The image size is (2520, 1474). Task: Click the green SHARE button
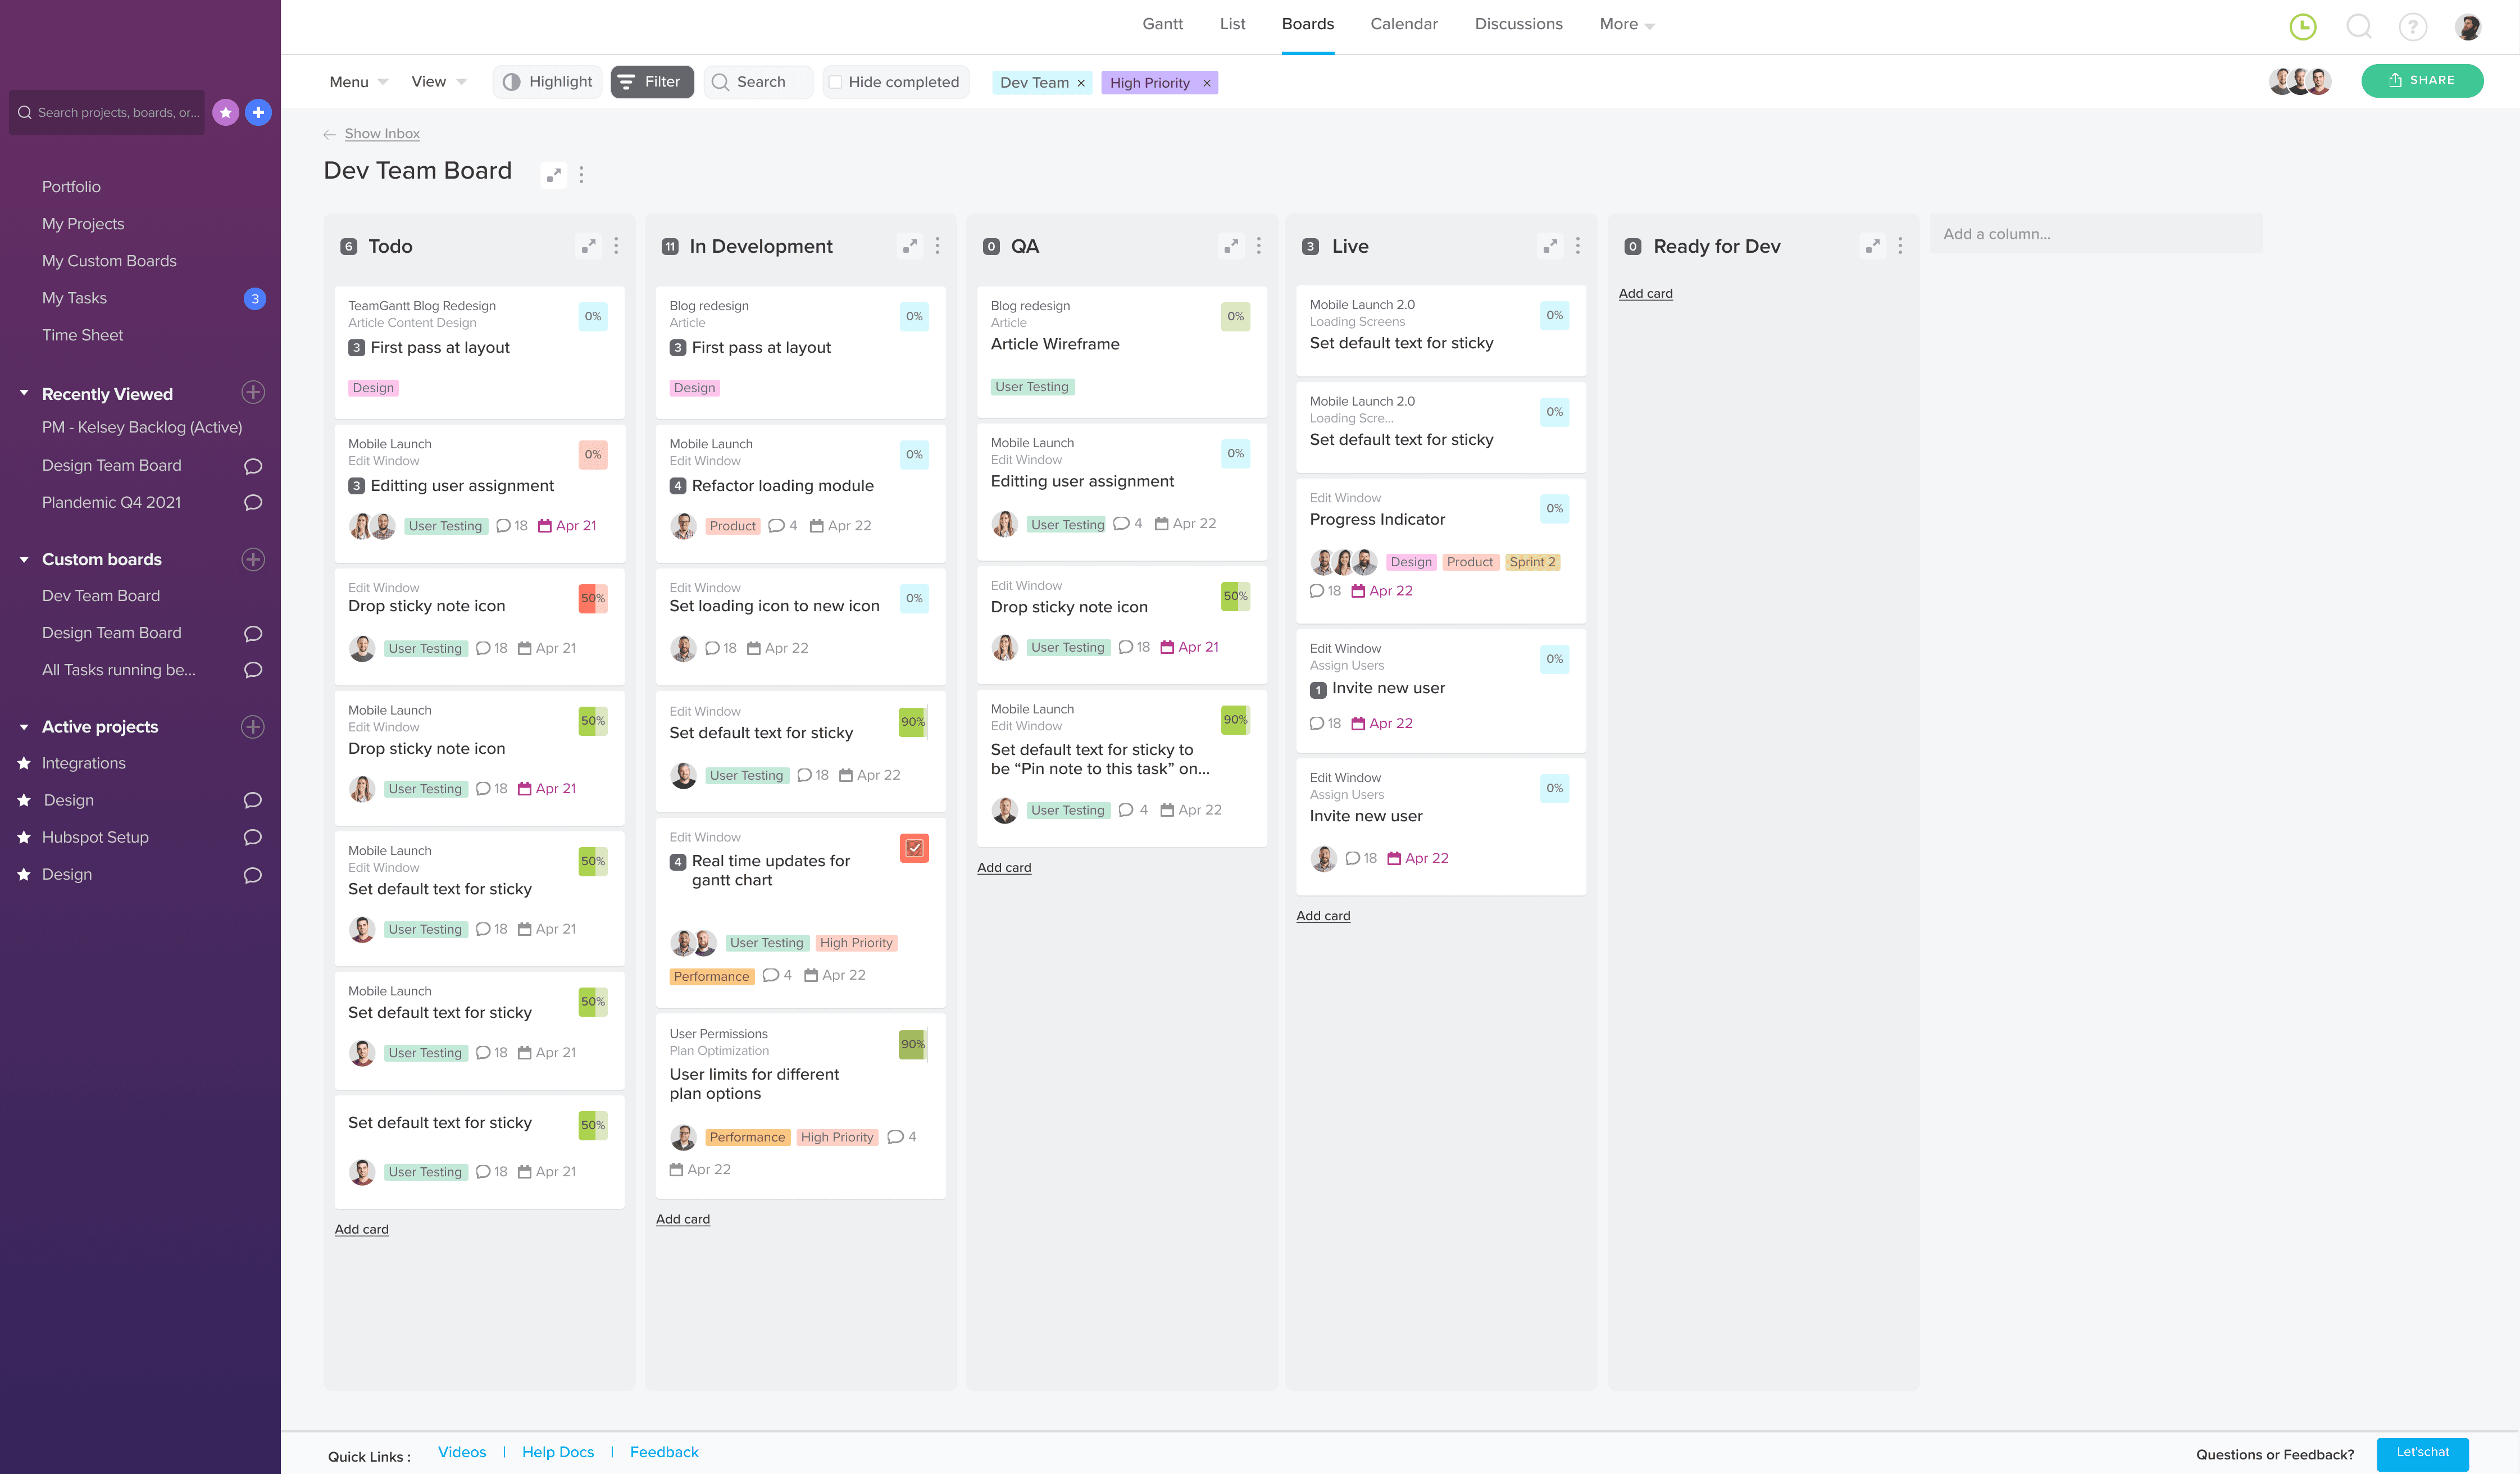click(x=2421, y=81)
